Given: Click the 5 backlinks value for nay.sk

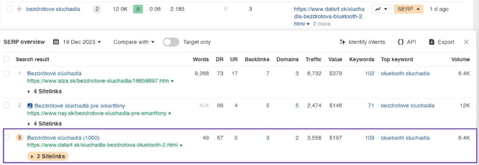Looking at the screenshot, I should pyautogui.click(x=268, y=106).
